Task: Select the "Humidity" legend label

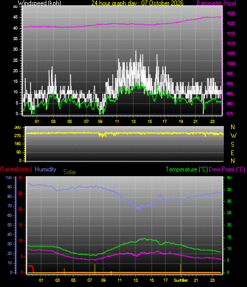Action: pyautogui.click(x=45, y=169)
